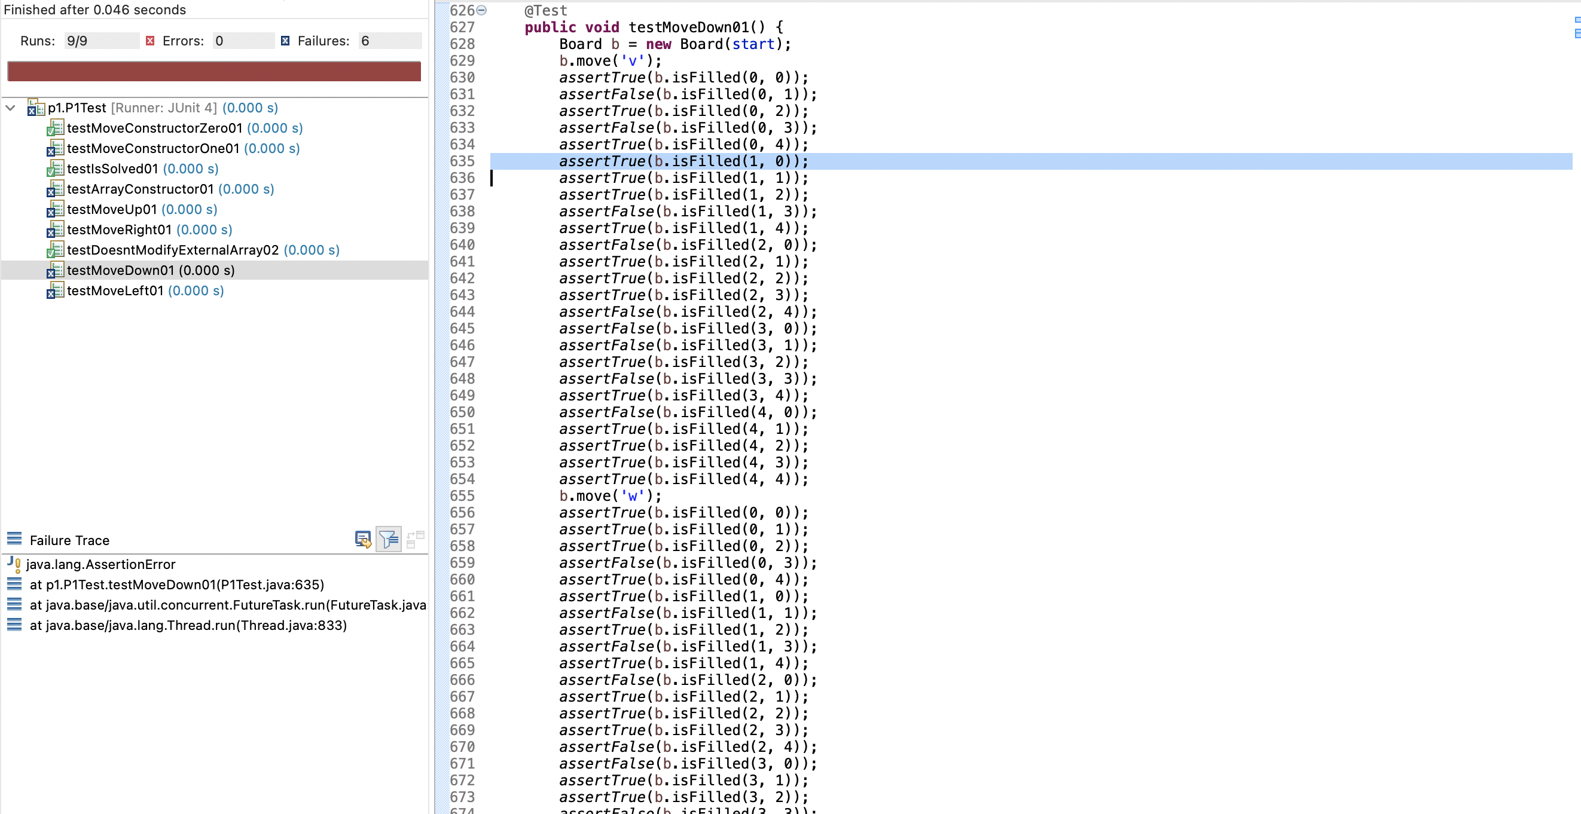Click the overview ruler marker at top right
1581x814 pixels.
click(1577, 20)
